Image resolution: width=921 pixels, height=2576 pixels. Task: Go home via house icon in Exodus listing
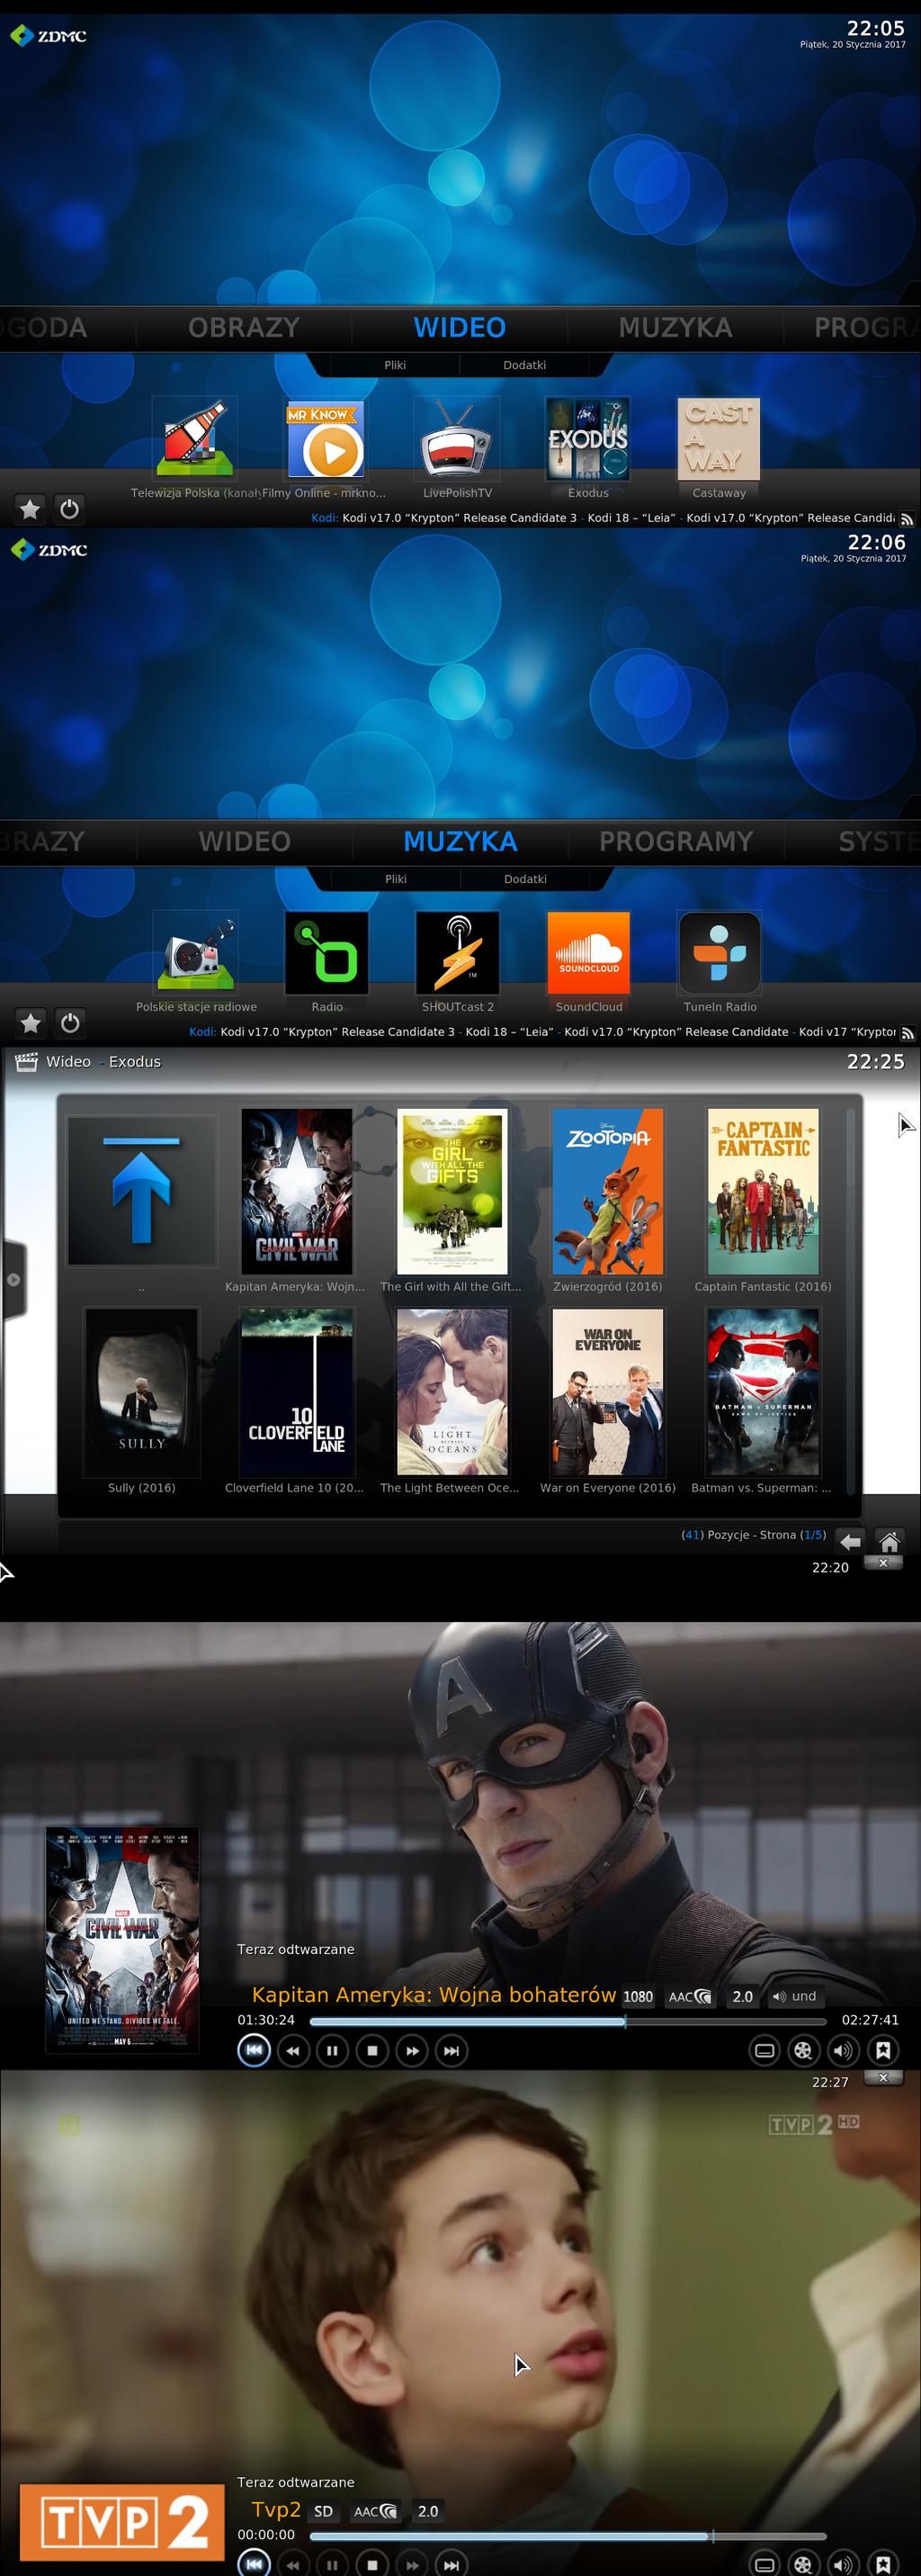(x=889, y=1541)
